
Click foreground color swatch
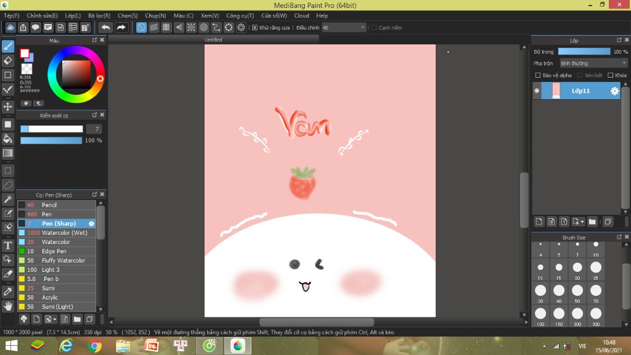point(25,53)
